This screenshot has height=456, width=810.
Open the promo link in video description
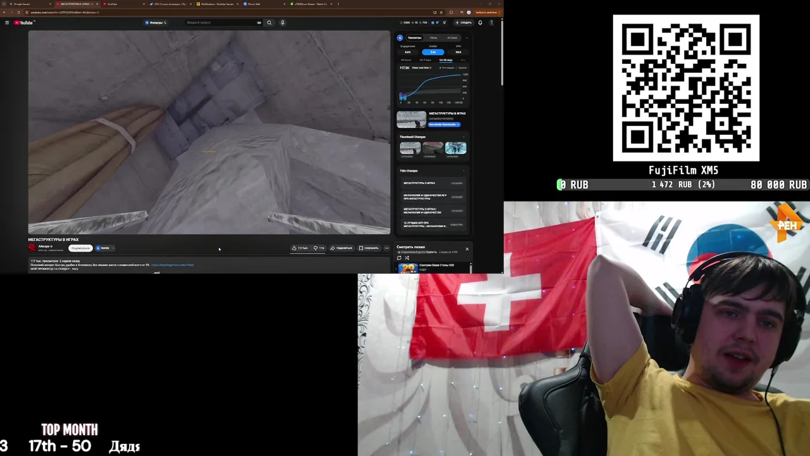click(173, 265)
